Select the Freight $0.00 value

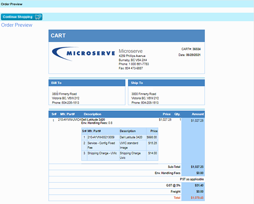tap(200, 192)
